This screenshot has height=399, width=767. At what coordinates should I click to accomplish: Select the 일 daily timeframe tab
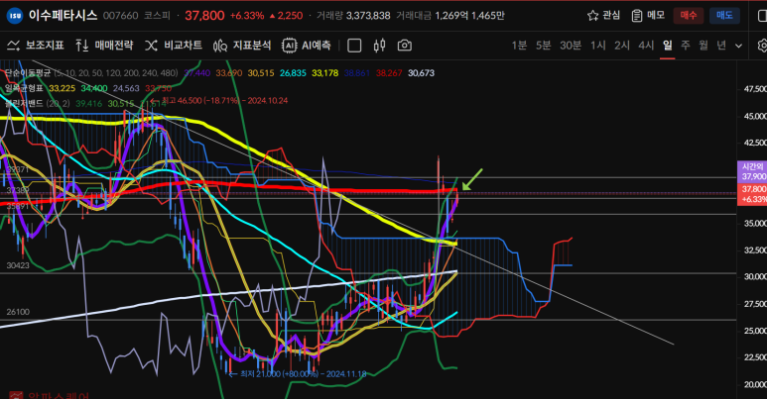point(667,46)
